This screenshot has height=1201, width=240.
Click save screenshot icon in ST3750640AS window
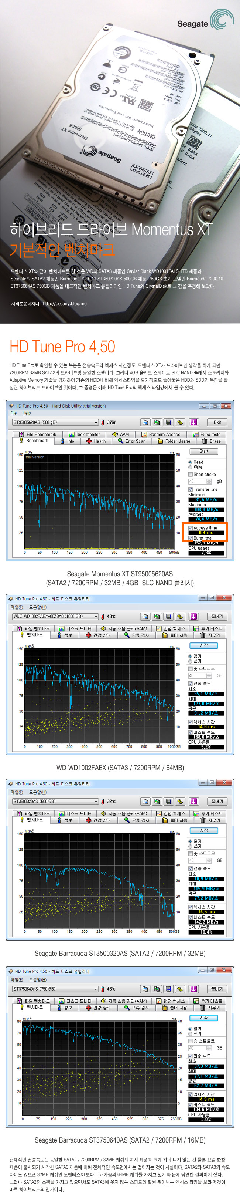pos(169,989)
